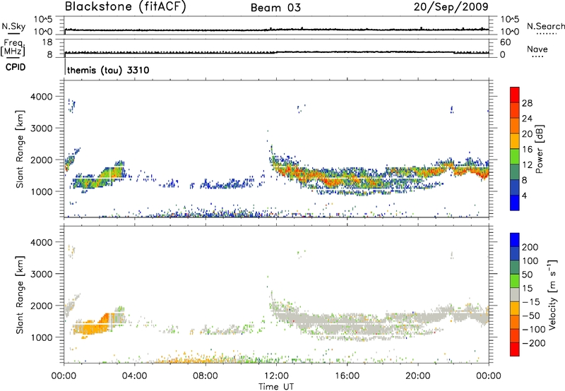Click the '20:00' time tick label
This screenshot has width=565, height=391.
tap(418, 376)
